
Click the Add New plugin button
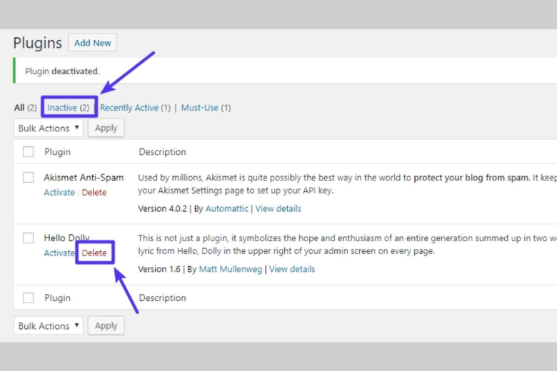point(92,43)
